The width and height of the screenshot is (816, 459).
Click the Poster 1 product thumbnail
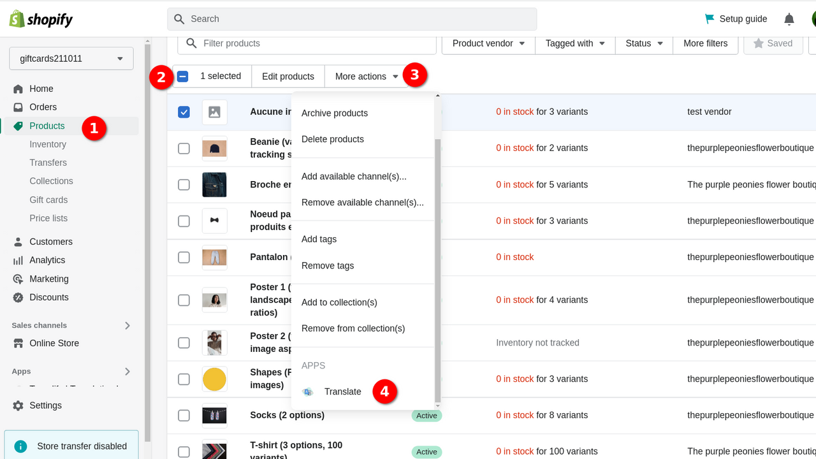pyautogui.click(x=215, y=300)
